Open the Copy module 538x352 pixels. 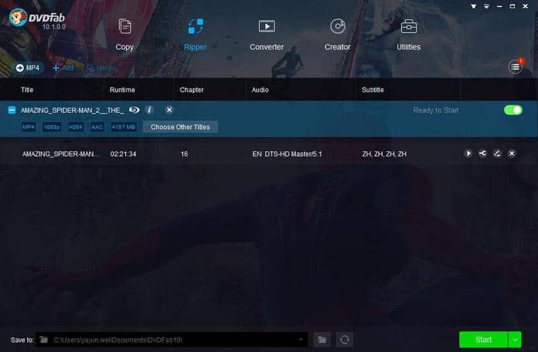point(125,35)
